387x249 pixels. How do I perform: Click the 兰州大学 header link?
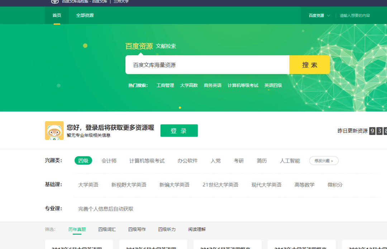121,1
